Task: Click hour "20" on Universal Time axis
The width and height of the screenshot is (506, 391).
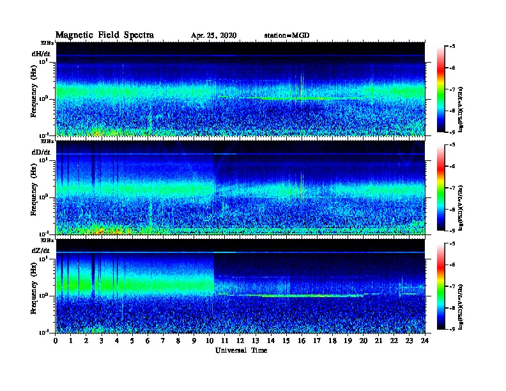Action: point(363,341)
